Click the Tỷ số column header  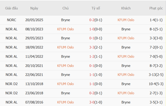[x=96, y=8]
